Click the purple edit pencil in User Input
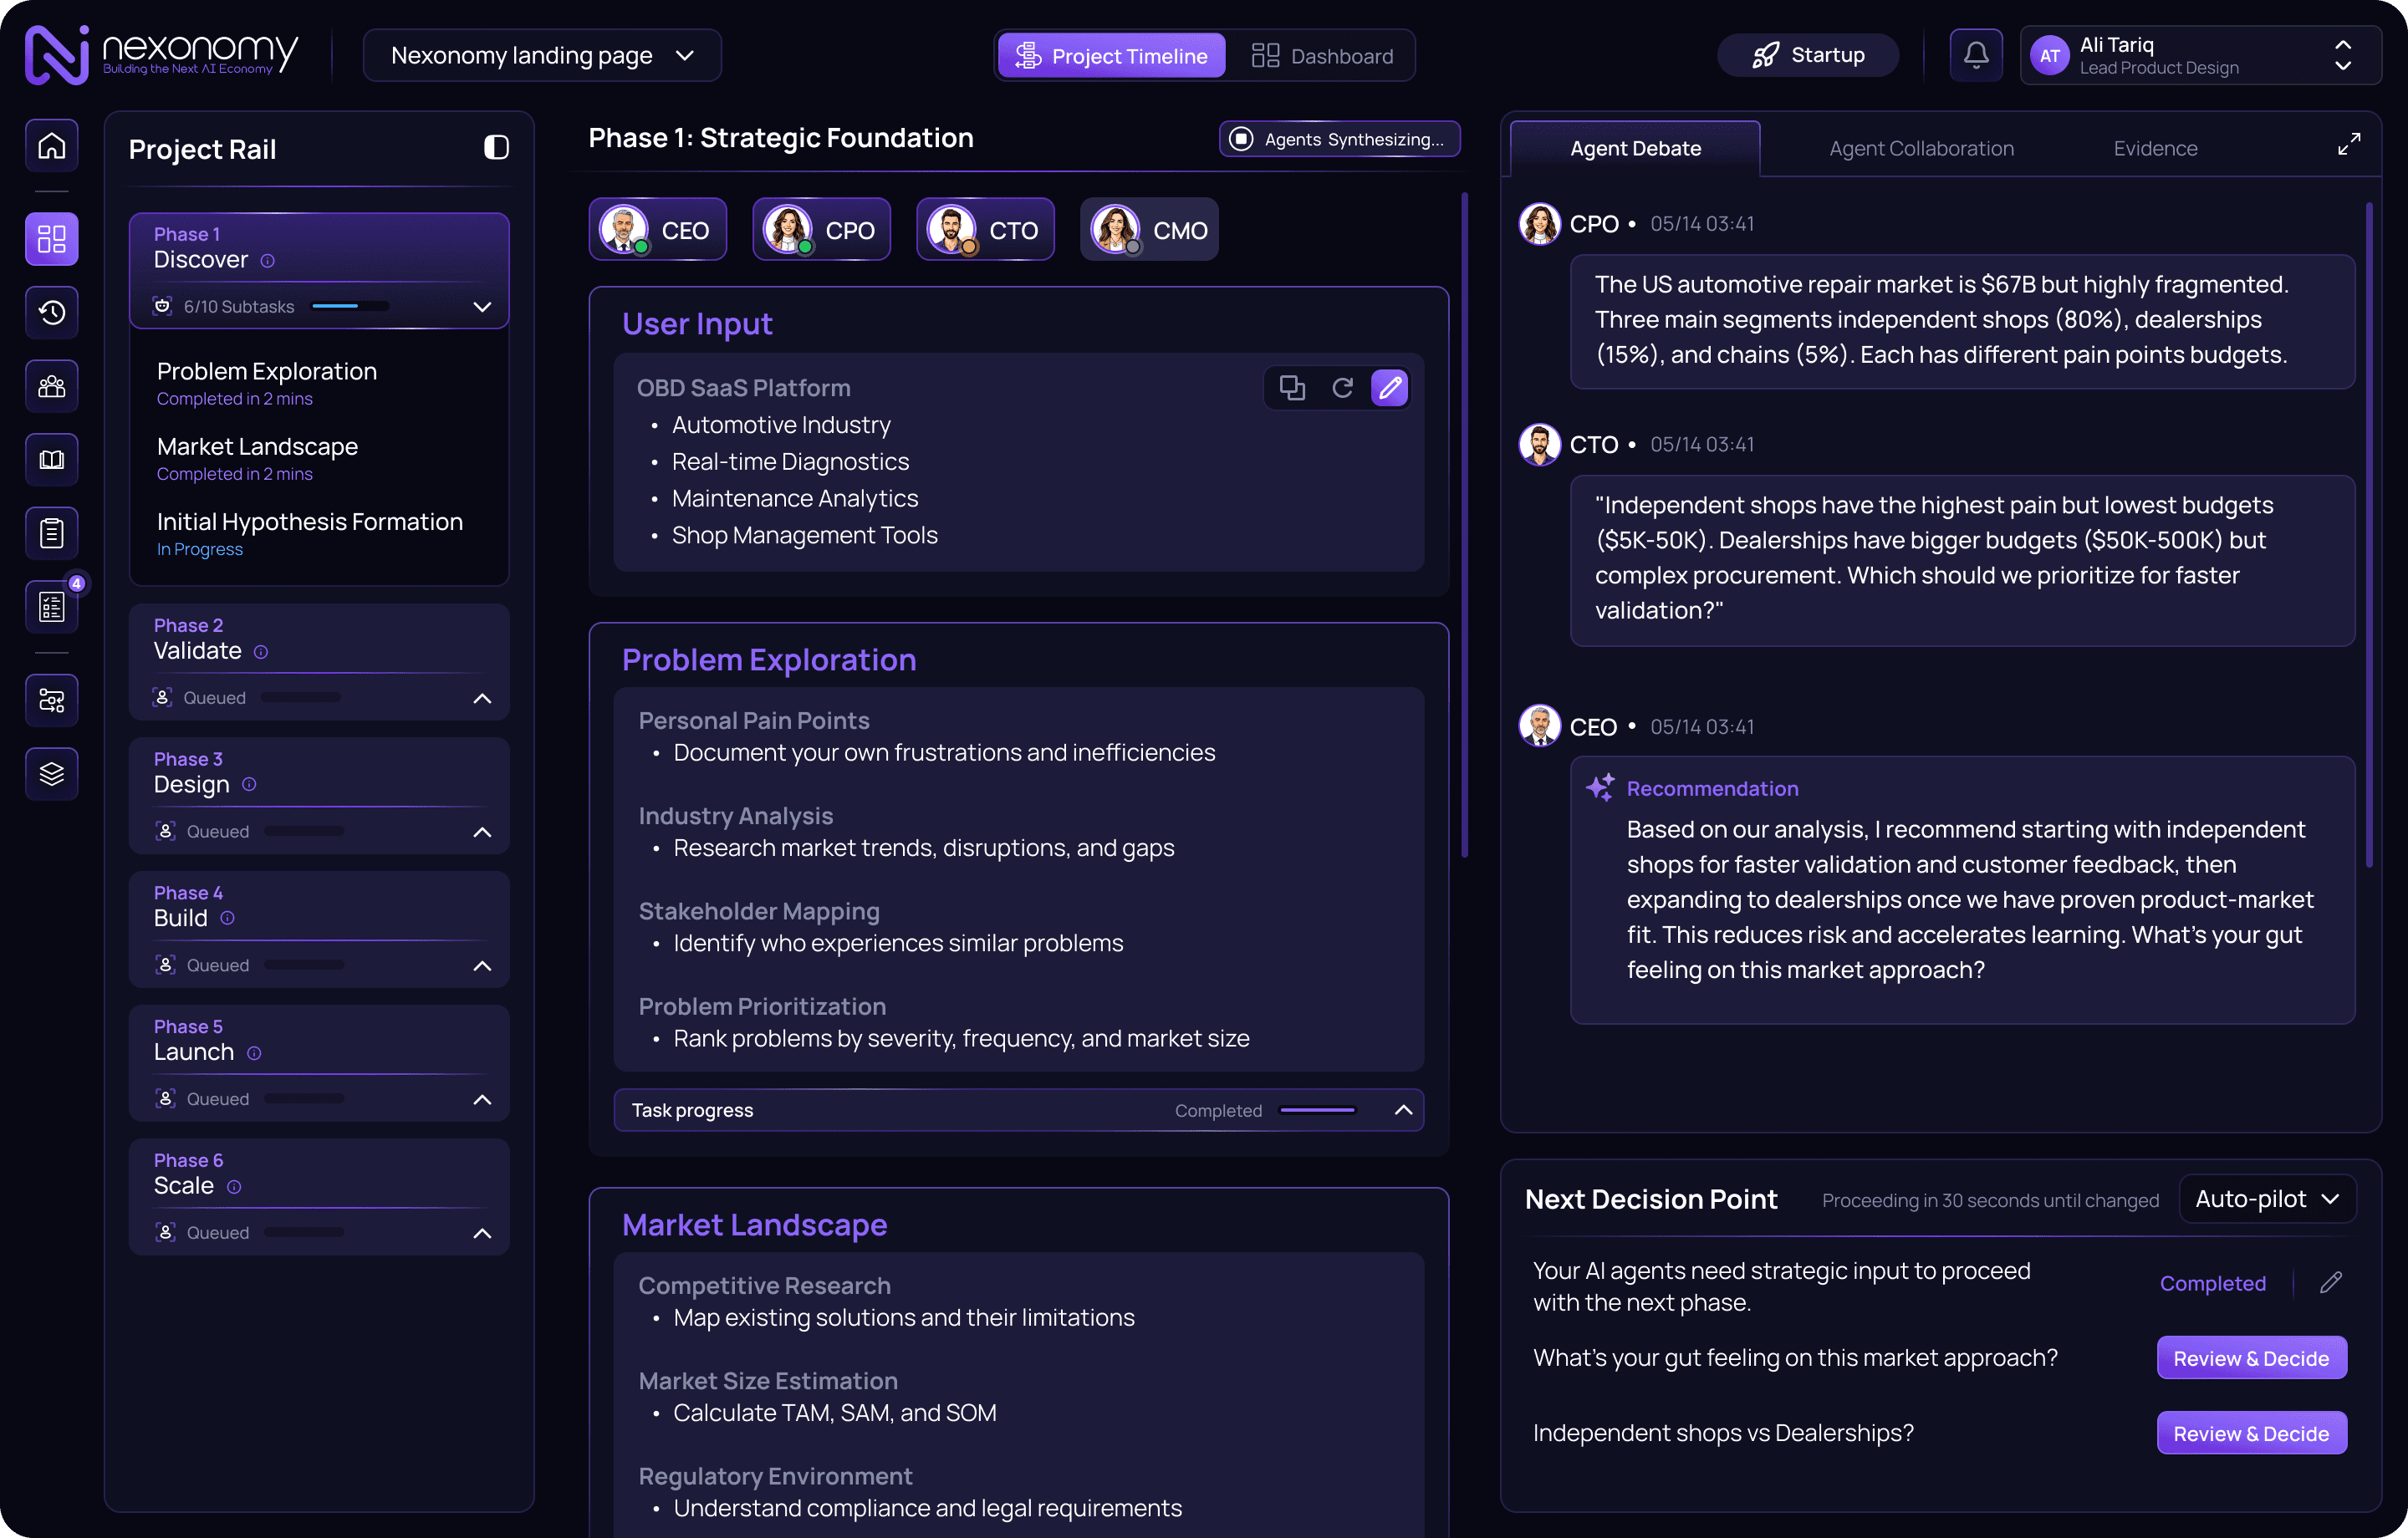The height and width of the screenshot is (1538, 2408). (x=1390, y=388)
